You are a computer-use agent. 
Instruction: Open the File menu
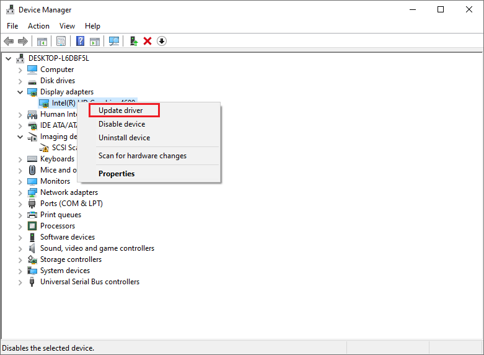point(12,26)
